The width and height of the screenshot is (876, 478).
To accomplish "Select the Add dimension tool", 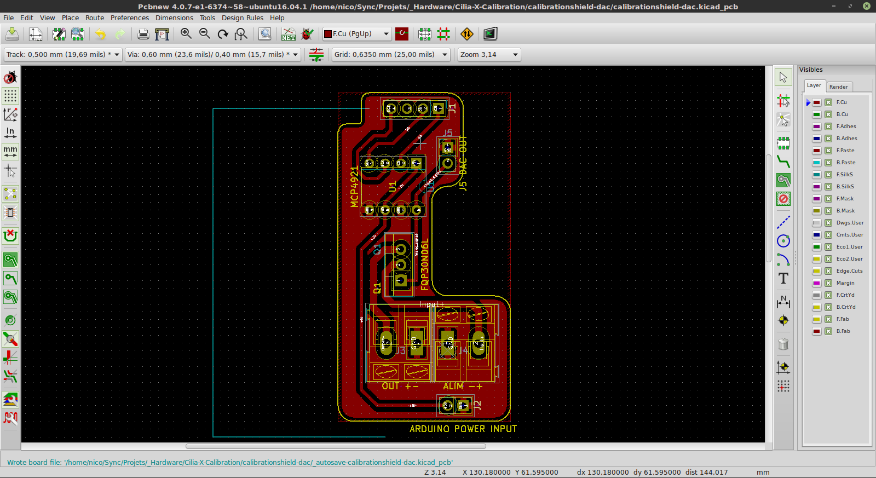I will (x=783, y=301).
